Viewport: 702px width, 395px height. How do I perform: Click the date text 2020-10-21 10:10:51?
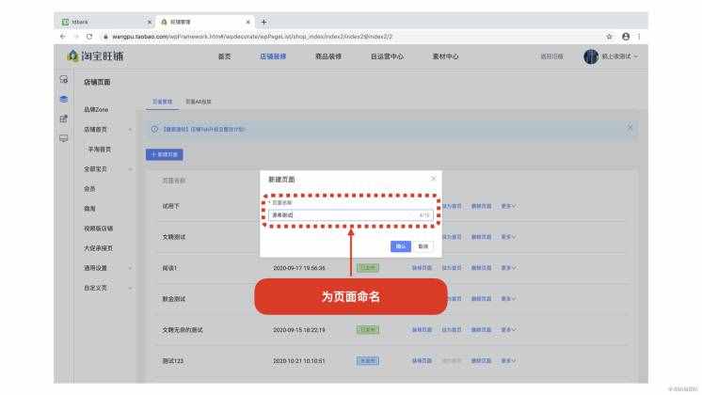click(298, 360)
